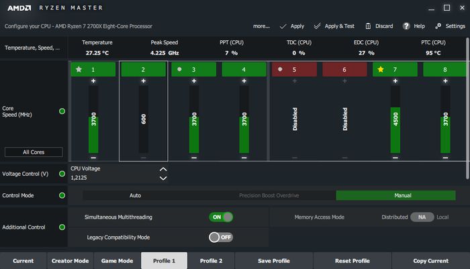Toggle Legacy Compatibility Mode switch on
The image size is (470, 269).
[x=221, y=237]
